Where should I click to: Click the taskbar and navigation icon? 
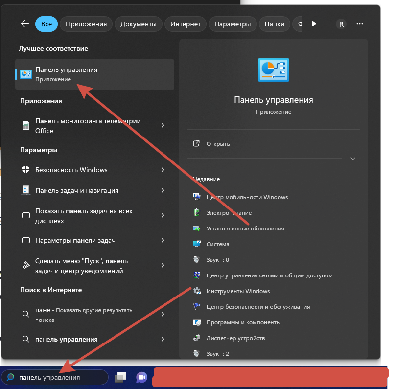(26, 190)
